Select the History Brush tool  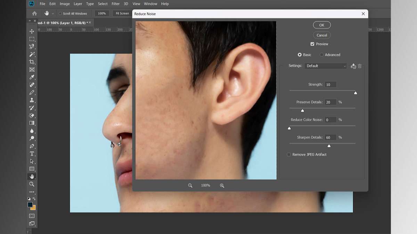pos(32,108)
